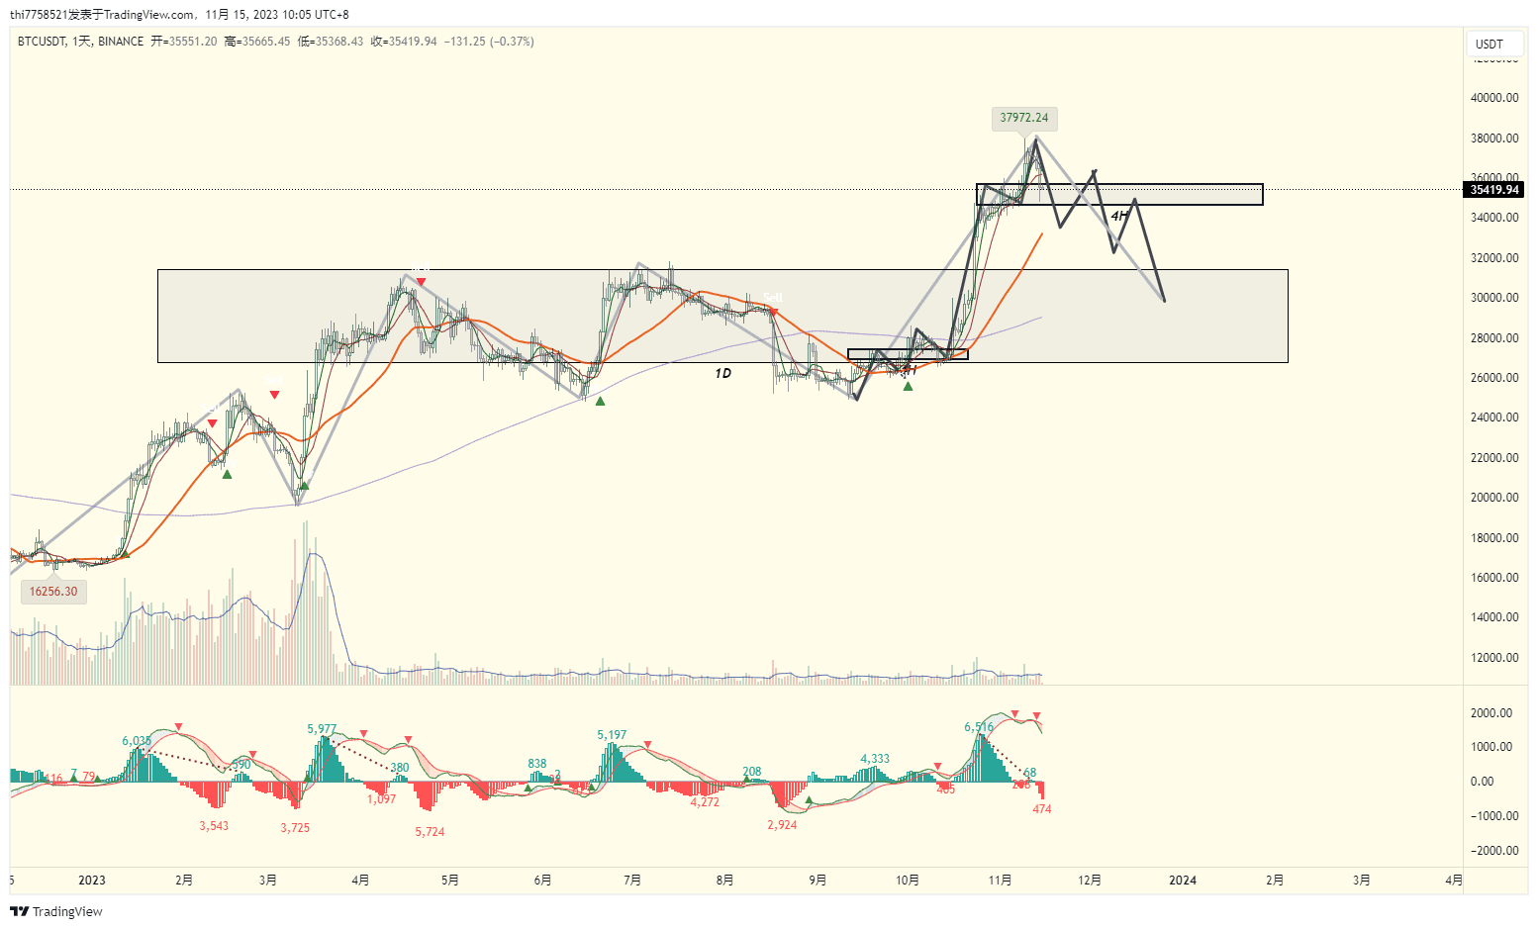
Task: Click the 6,516 histogram peak value
Action: point(979,727)
